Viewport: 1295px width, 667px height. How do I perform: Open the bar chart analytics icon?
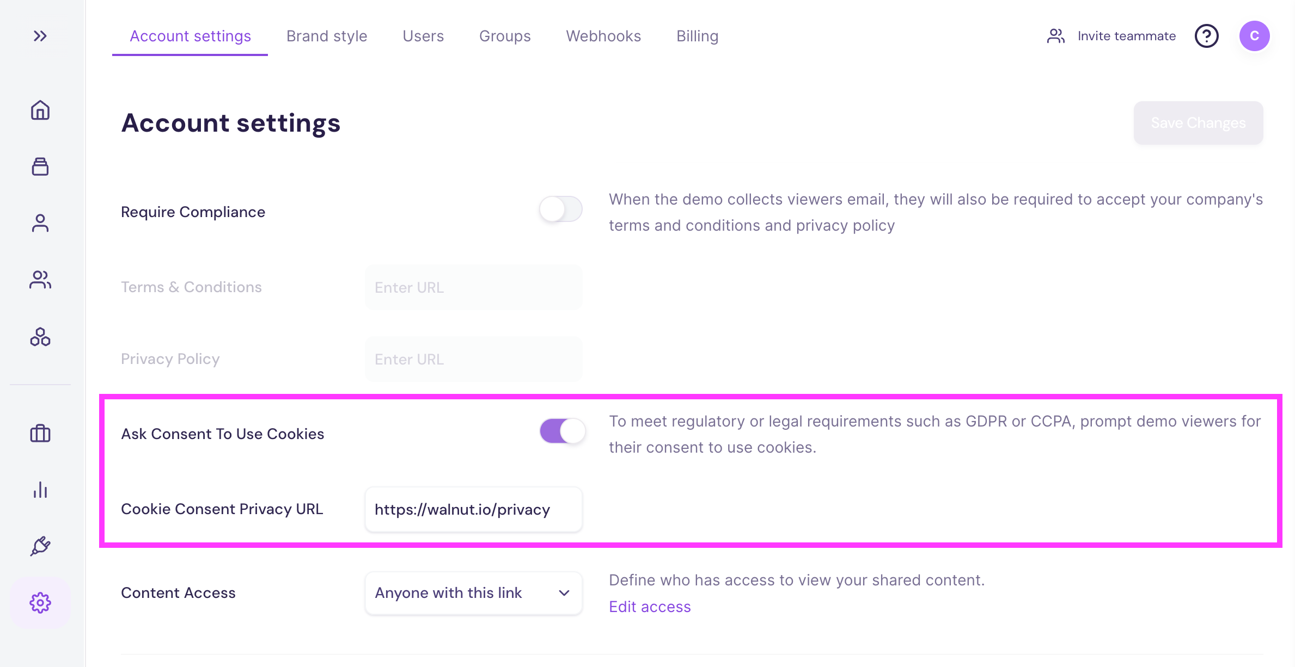pos(40,490)
